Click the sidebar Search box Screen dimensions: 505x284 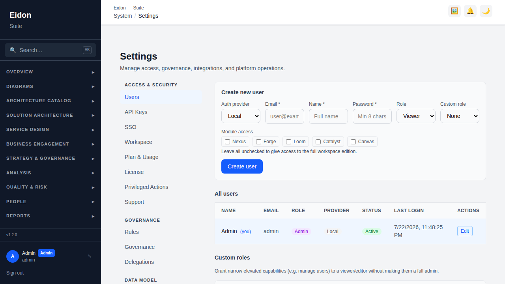(50, 50)
